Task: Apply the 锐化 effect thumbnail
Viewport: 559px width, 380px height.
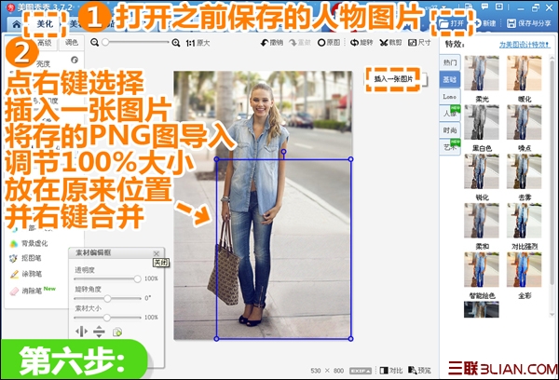Action: 482,171
